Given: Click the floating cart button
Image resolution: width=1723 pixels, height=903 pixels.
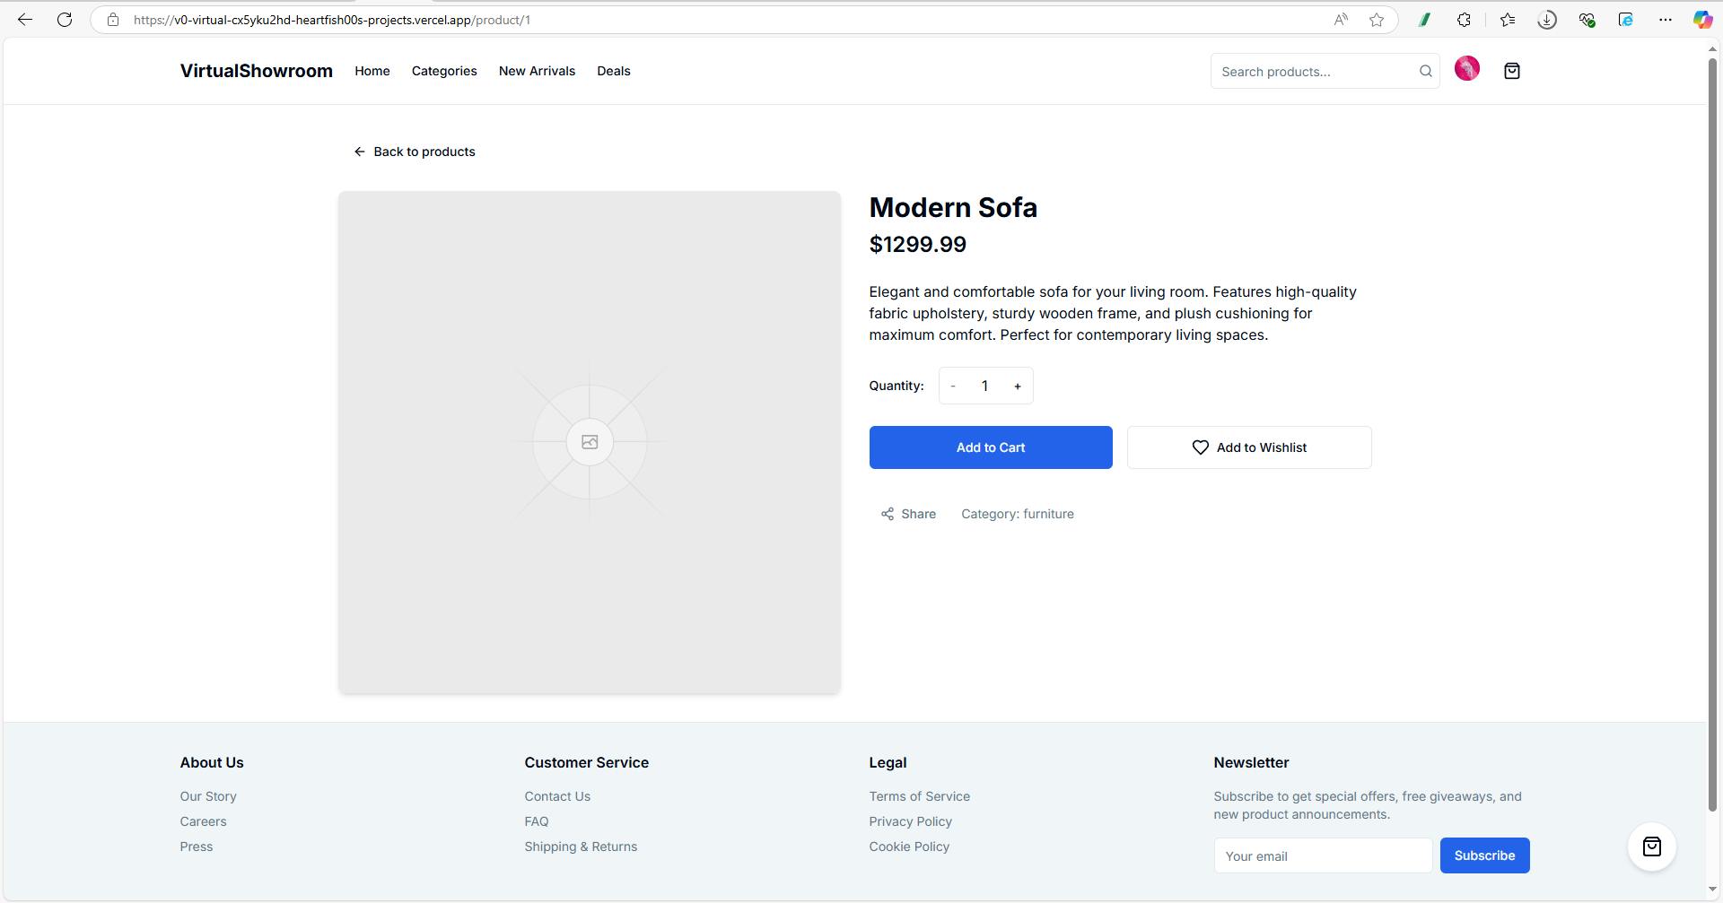Looking at the screenshot, I should (x=1651, y=847).
